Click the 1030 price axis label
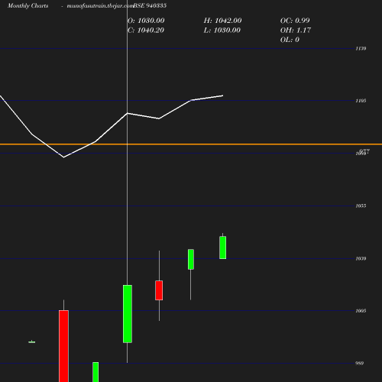This screenshot has width=382, height=382. (361, 259)
